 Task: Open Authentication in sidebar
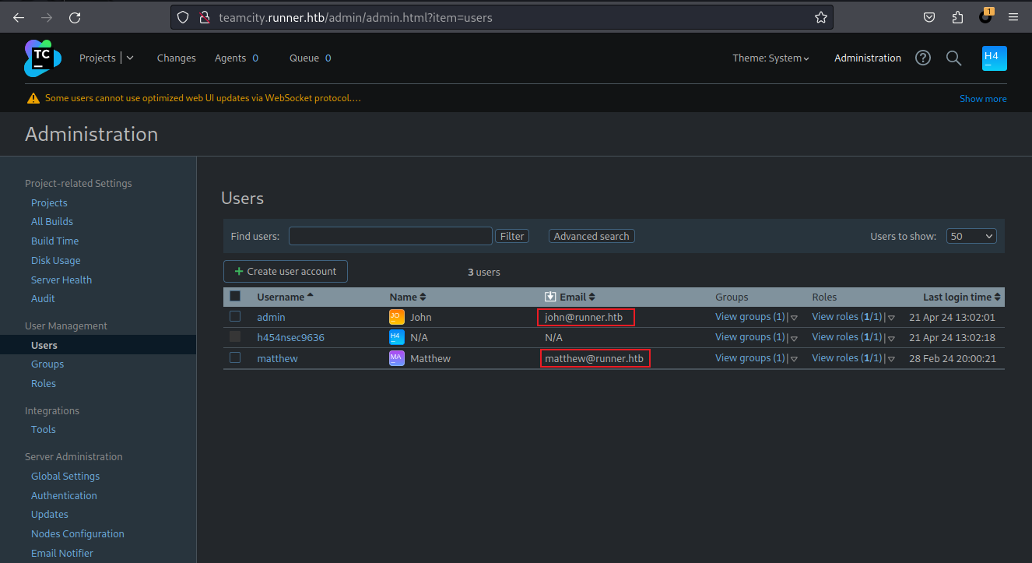click(64, 495)
